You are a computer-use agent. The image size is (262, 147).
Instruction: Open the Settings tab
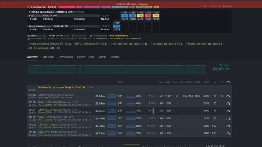115,57
